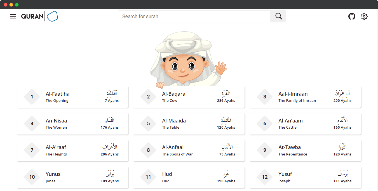Click the QURAN logo
Viewport: 378px width, 191px height.
pyautogui.click(x=39, y=16)
